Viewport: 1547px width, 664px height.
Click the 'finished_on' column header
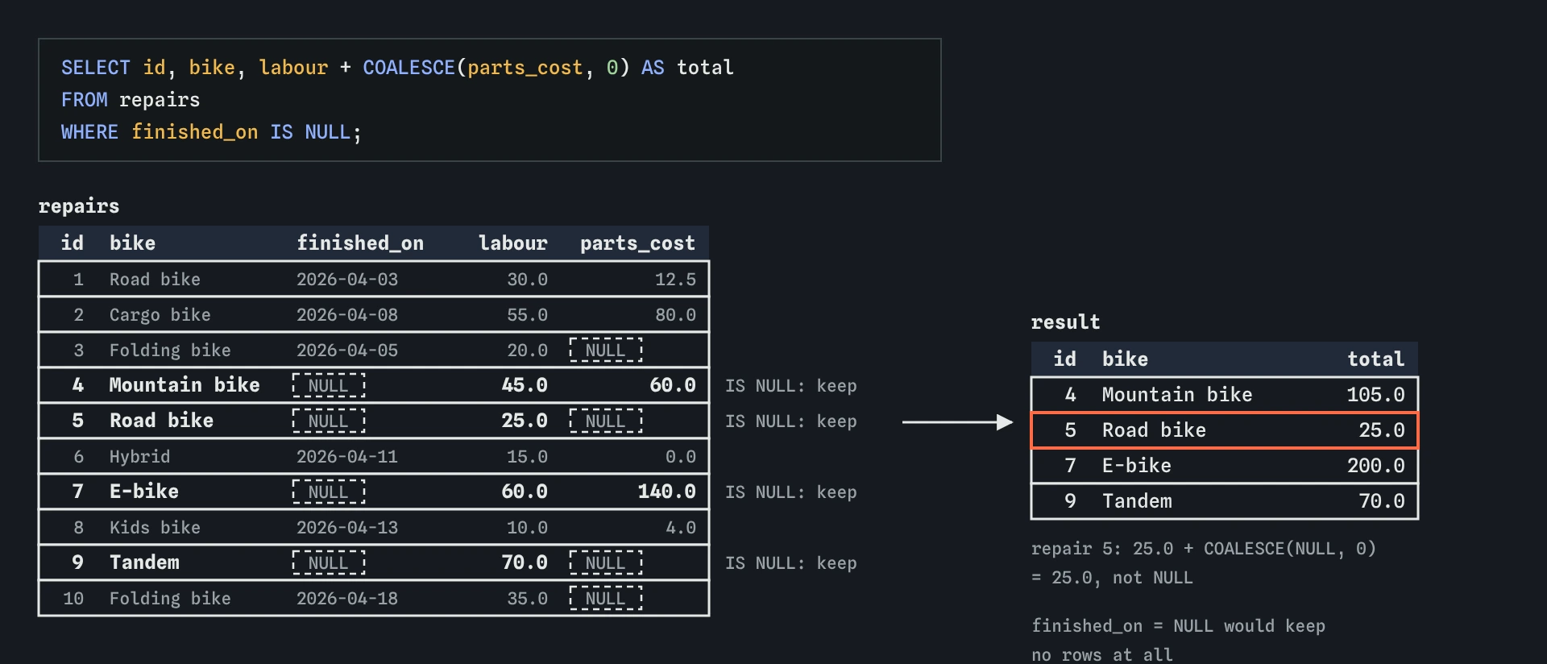(x=360, y=243)
